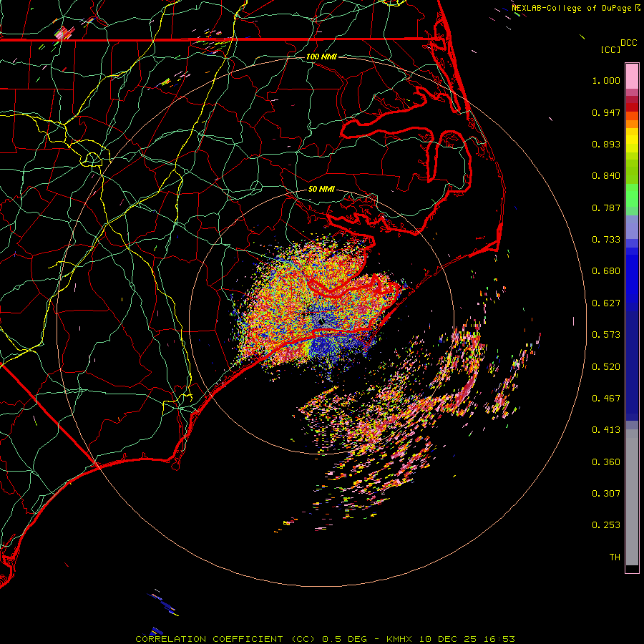Click the 1.000 scale value
This screenshot has width=644, height=644.
pos(606,80)
